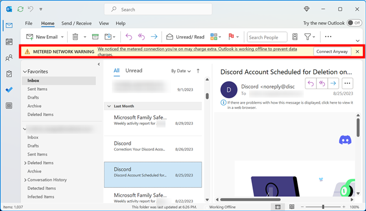Open More Apps grid in sidebar
Screen dimensions: 366x211
(9, 106)
